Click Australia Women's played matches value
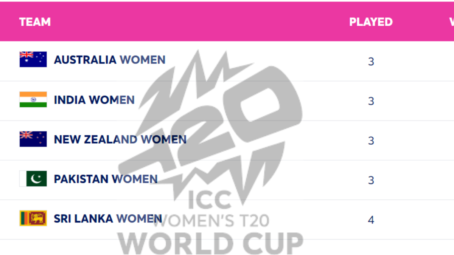454x255 pixels. pyautogui.click(x=371, y=62)
